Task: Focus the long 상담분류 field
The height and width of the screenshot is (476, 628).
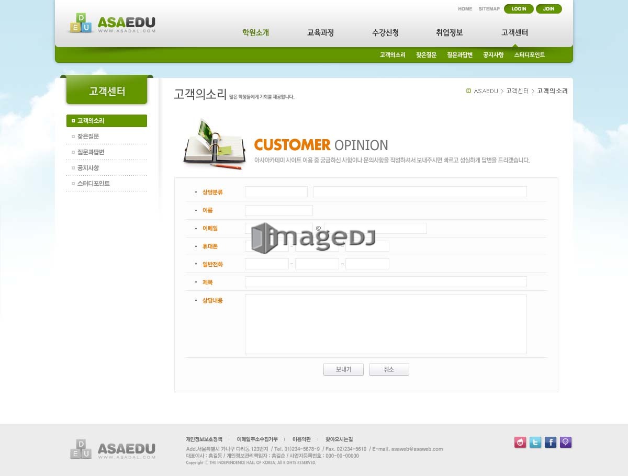Action: point(420,192)
